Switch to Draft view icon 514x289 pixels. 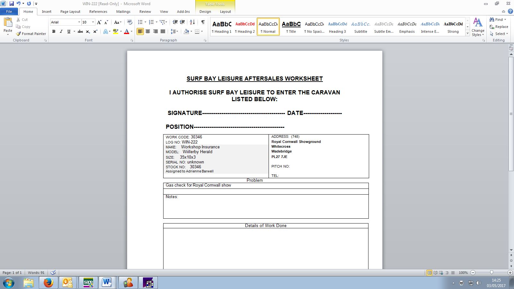tap(453, 273)
